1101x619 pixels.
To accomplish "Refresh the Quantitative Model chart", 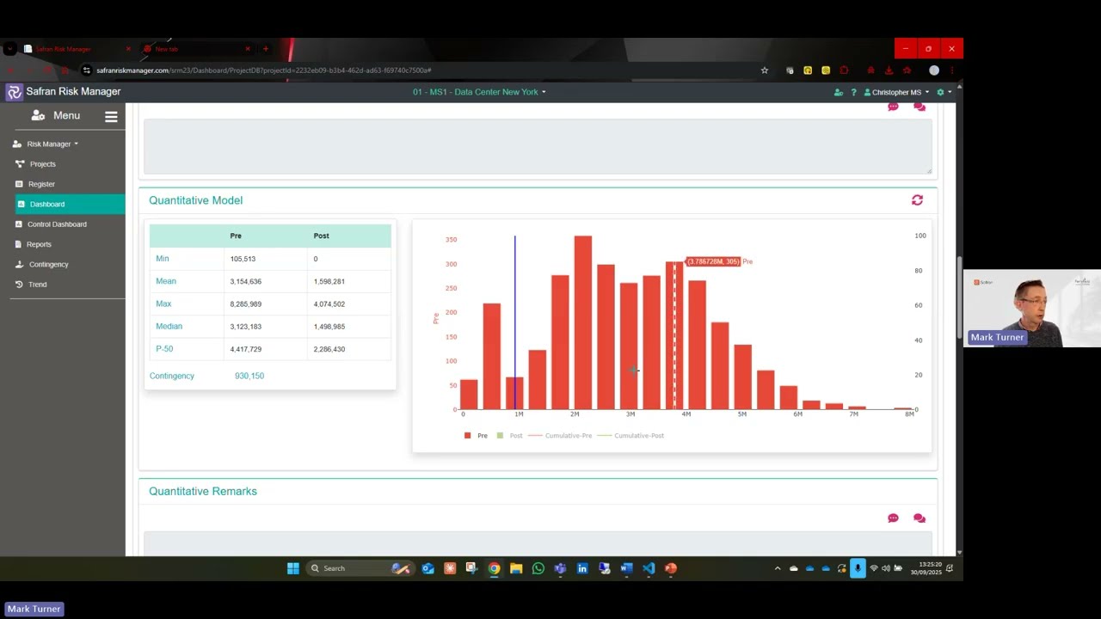I will (917, 200).
